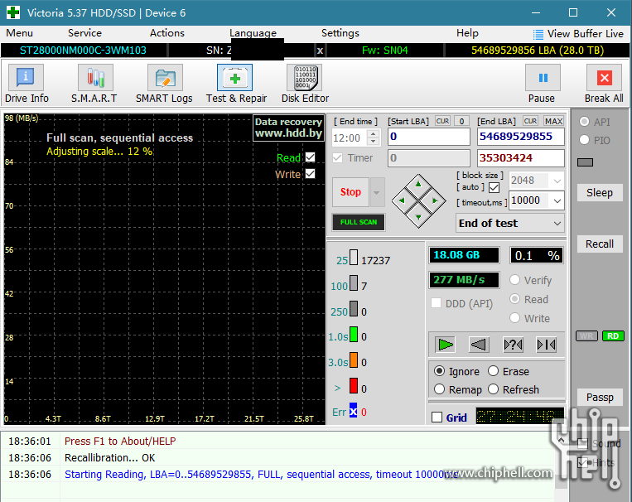Open the Actions menu
Image resolution: width=632 pixels, height=502 pixels.
166,33
